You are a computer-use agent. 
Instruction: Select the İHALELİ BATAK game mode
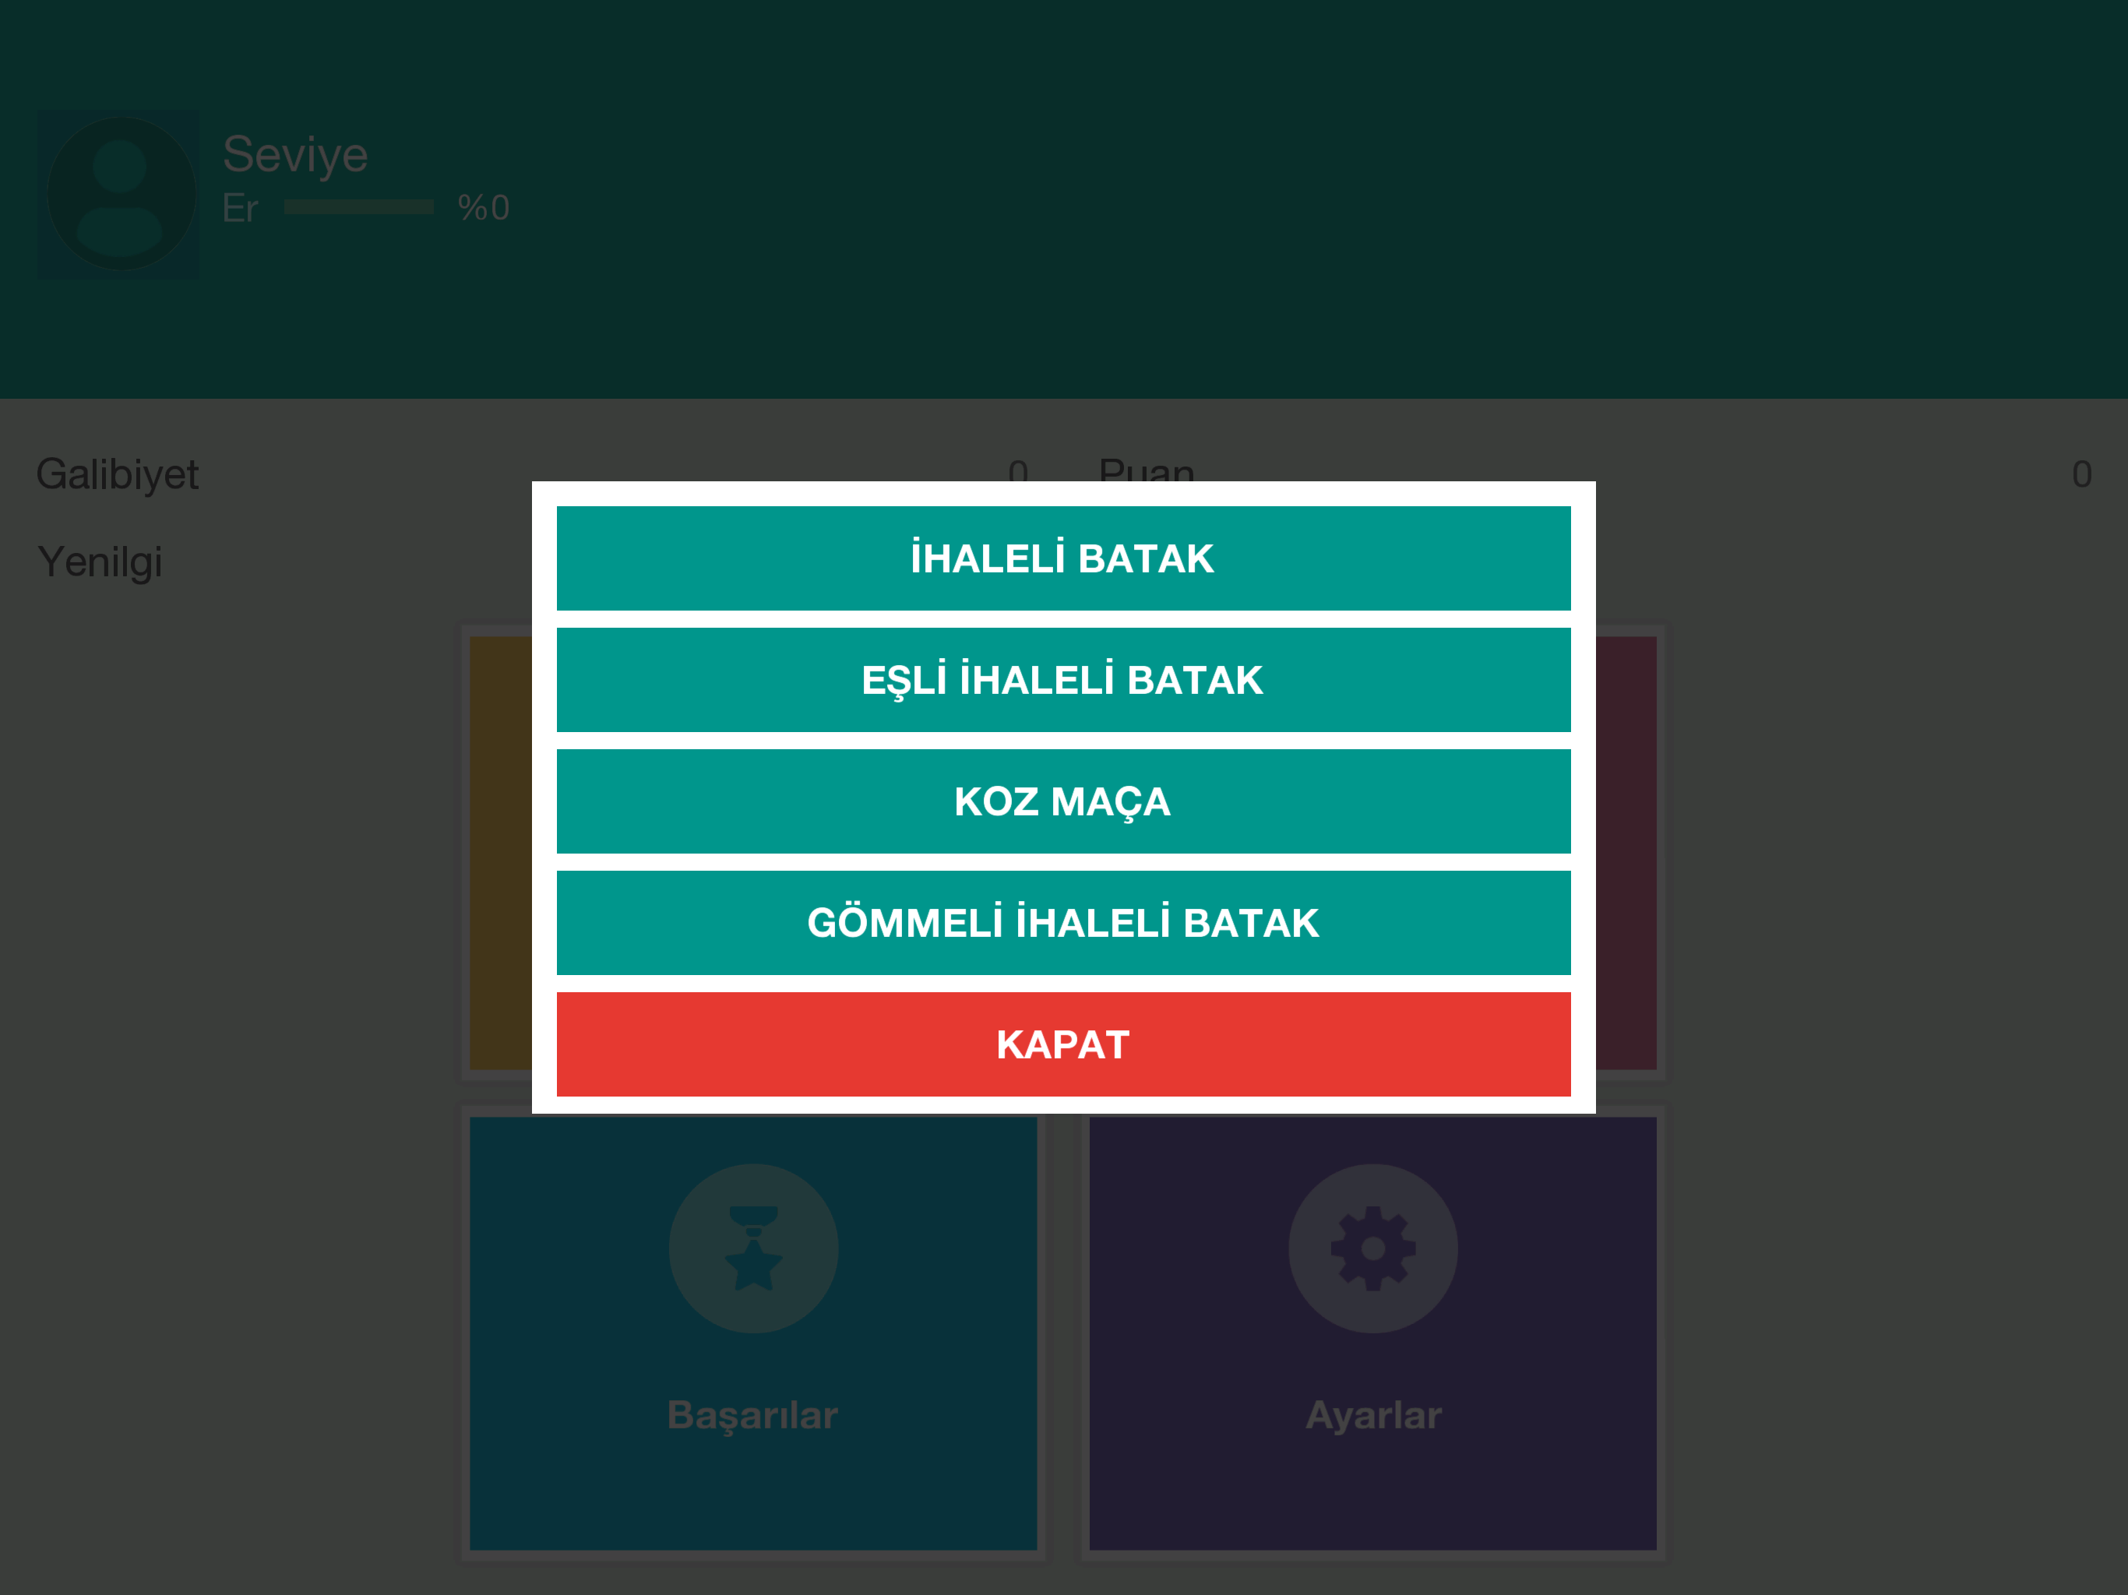pyautogui.click(x=1063, y=558)
